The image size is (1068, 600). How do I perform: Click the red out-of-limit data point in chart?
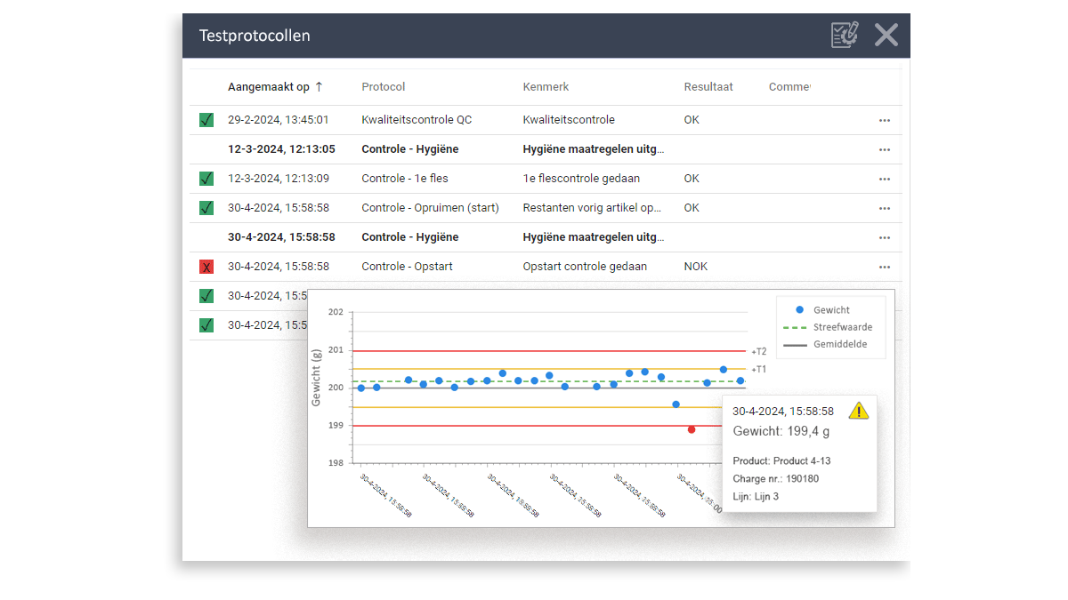pos(692,429)
